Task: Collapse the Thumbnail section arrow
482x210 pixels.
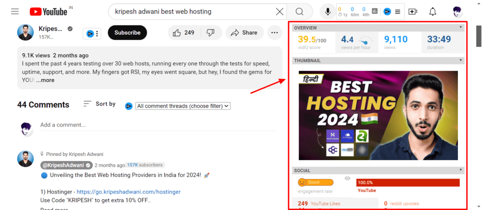Action: tap(461, 61)
